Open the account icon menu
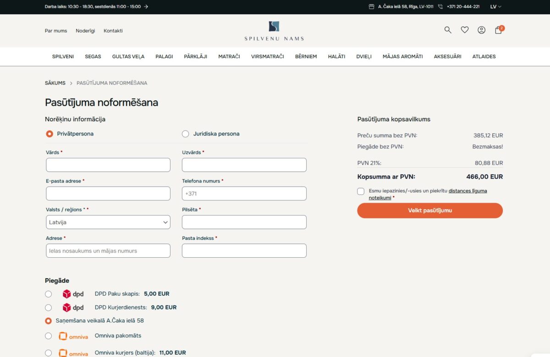 tap(481, 30)
